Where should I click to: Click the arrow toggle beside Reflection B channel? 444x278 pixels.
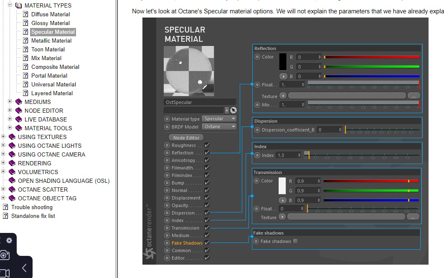point(283,76)
